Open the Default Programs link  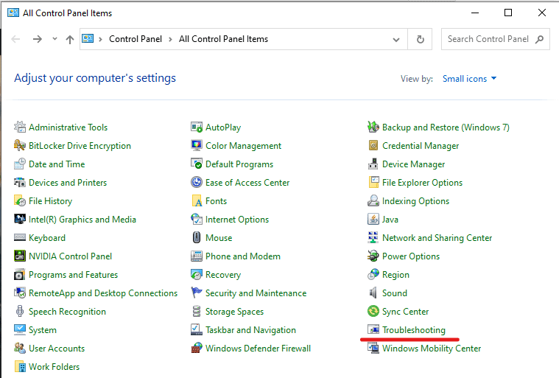(239, 164)
